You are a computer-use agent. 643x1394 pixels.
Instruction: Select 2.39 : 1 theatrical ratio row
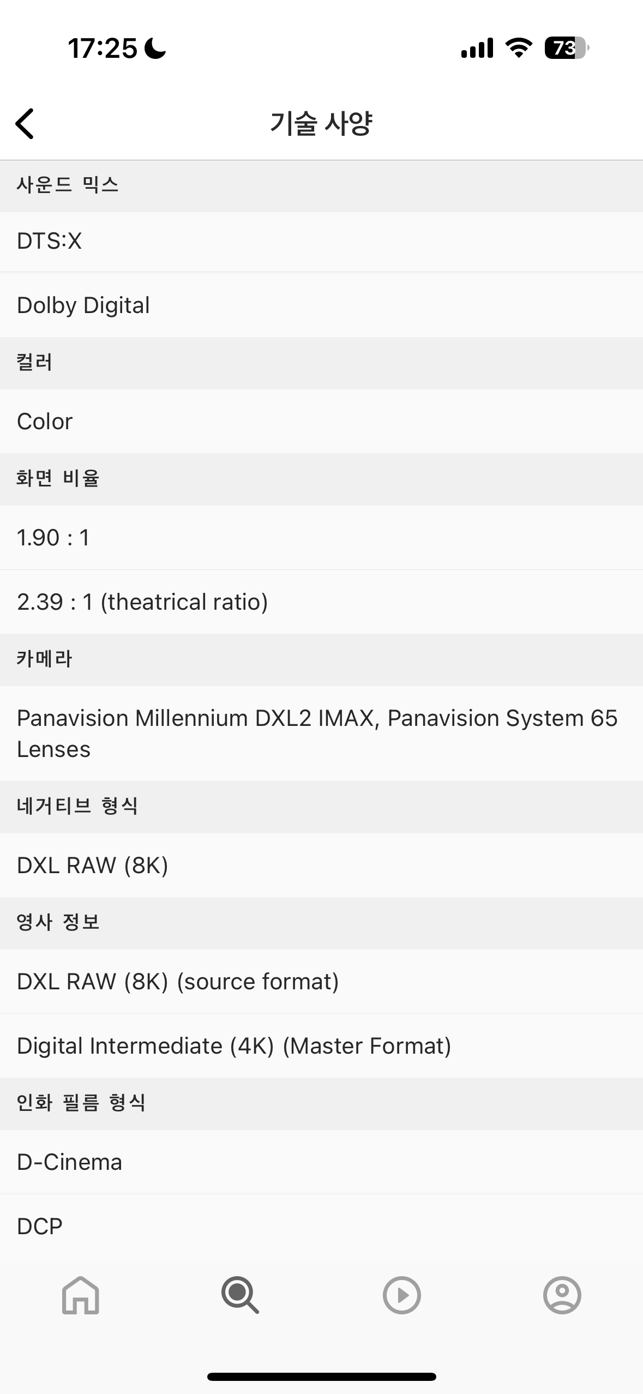[x=321, y=602]
